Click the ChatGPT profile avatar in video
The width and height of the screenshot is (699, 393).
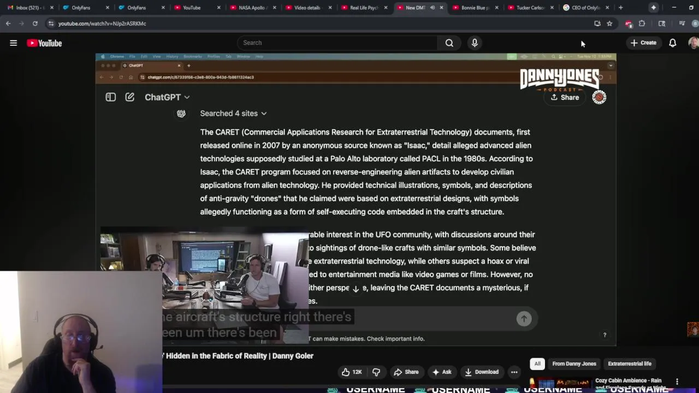(599, 97)
